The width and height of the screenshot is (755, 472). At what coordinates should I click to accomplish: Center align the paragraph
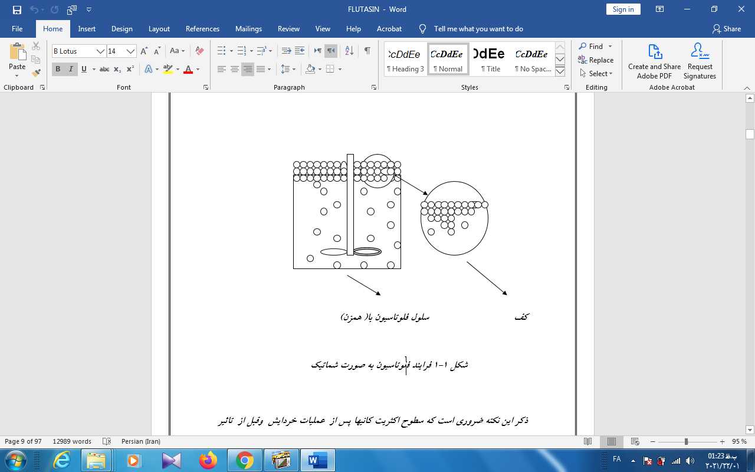[235, 70]
